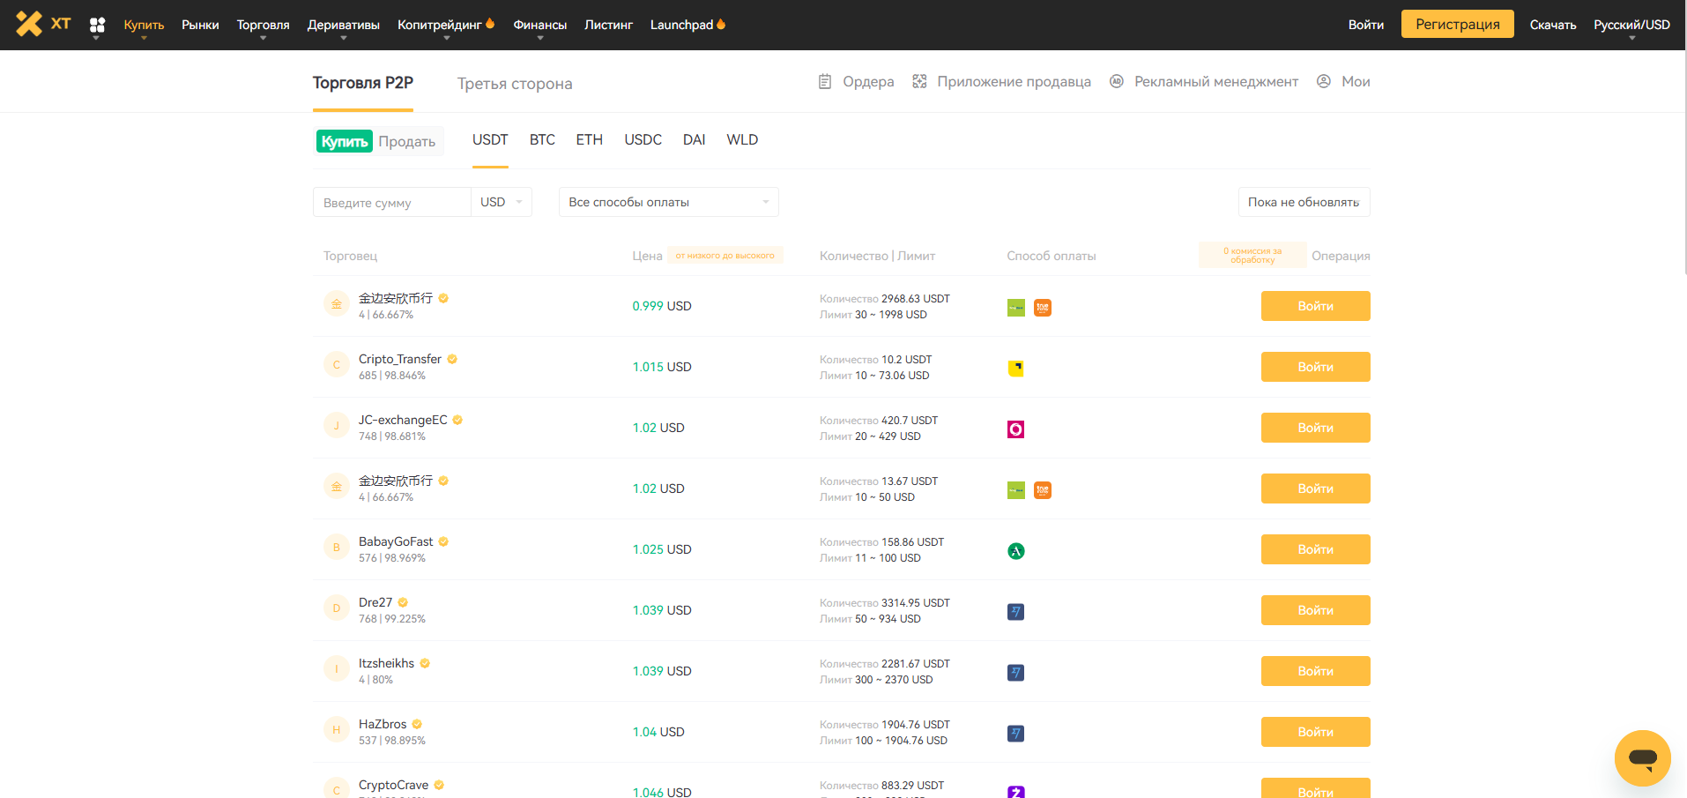Expand the Купить navigation menu
1687x798 pixels.
coord(144,25)
